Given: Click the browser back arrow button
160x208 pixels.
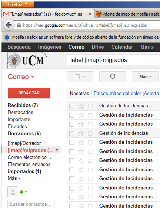Looking at the screenshot, I should click(x=9, y=25).
